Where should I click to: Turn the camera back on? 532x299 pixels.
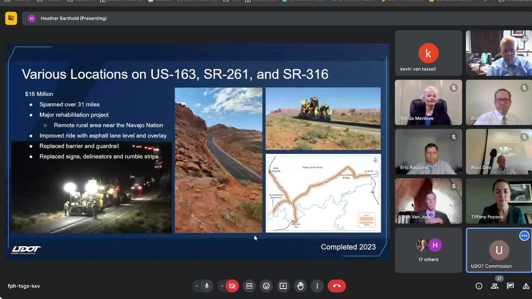(x=232, y=286)
